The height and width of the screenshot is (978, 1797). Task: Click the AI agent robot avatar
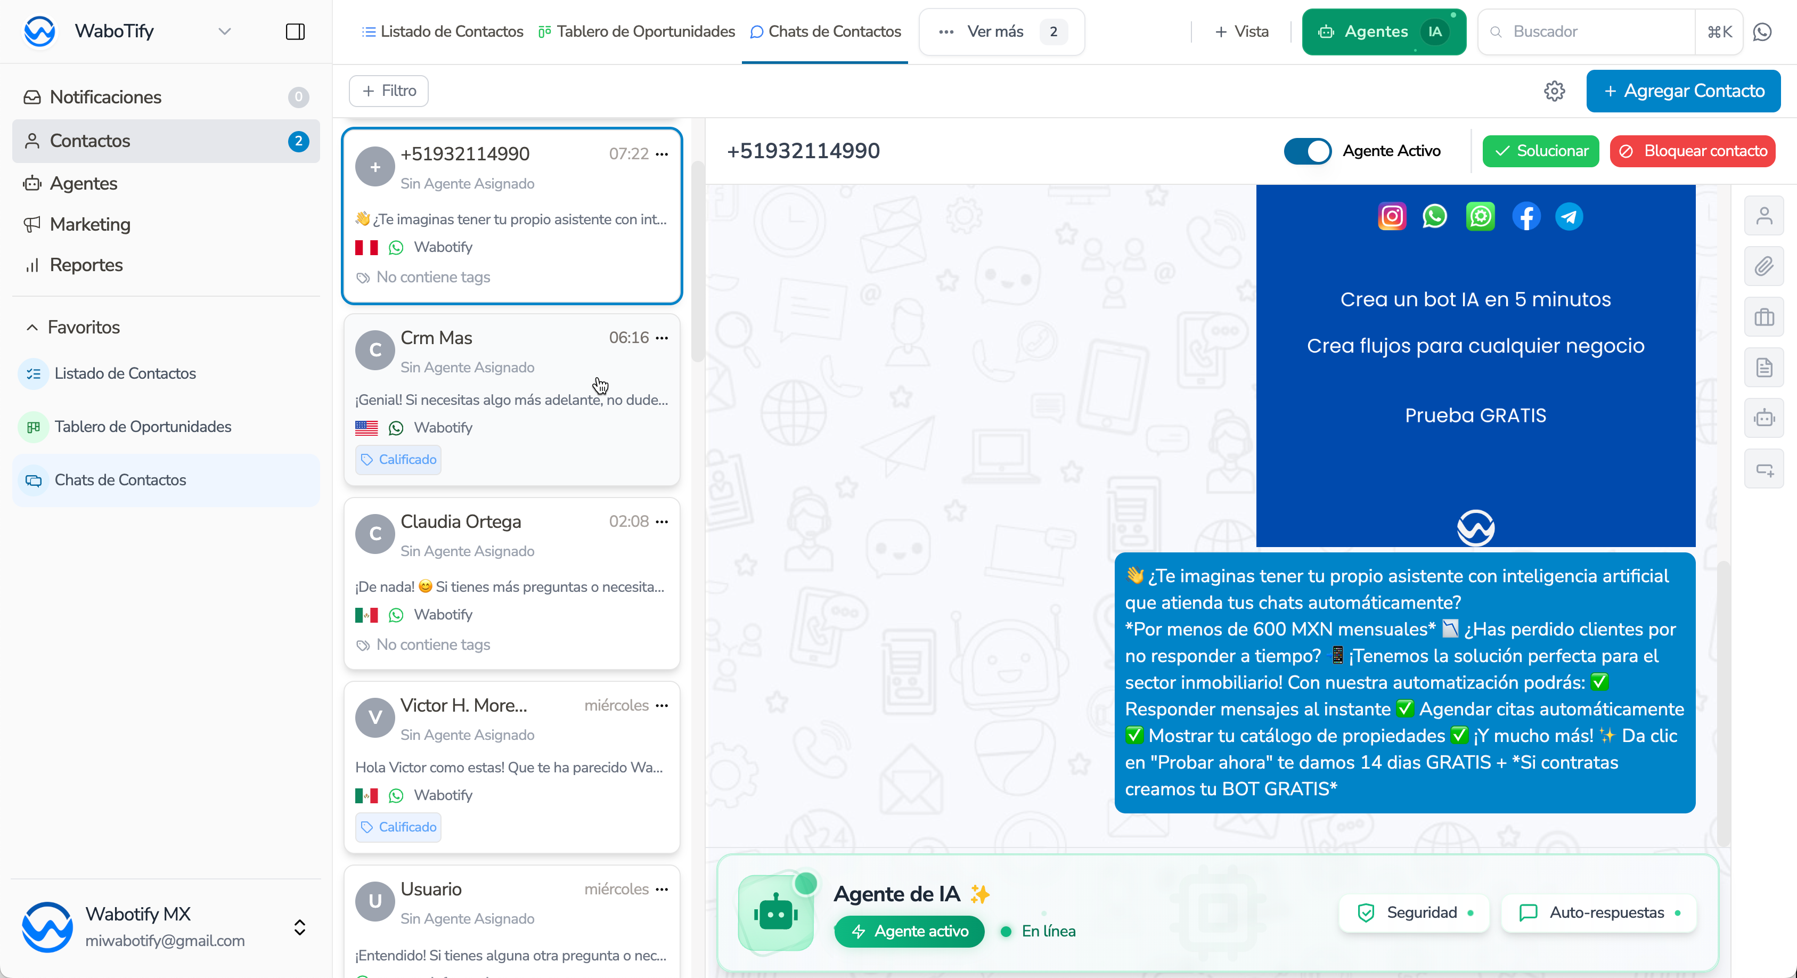[775, 912]
